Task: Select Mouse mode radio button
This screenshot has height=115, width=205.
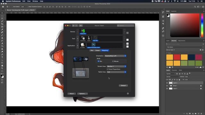Action: click(113, 61)
